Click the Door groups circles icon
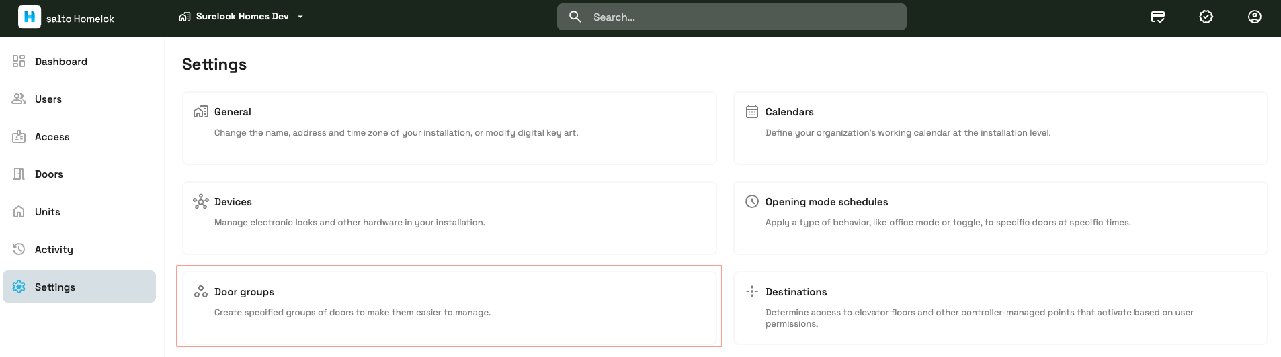Screen dimensions: 1281x357 pyautogui.click(x=201, y=291)
